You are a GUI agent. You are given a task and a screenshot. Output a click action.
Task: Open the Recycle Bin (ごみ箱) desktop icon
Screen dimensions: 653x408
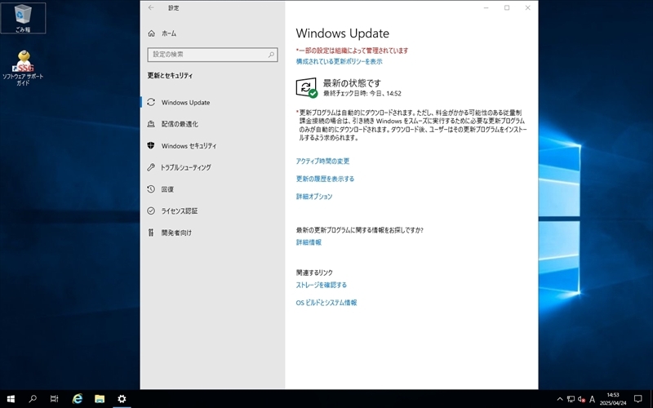[x=23, y=18]
